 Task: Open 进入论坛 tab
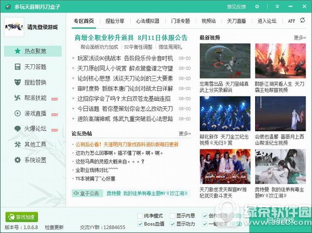pos(267,21)
